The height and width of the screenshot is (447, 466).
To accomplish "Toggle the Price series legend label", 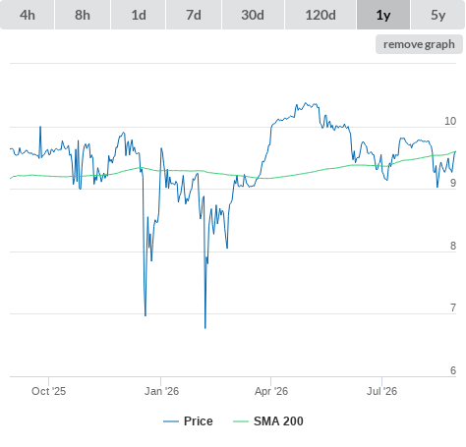I will (199, 421).
